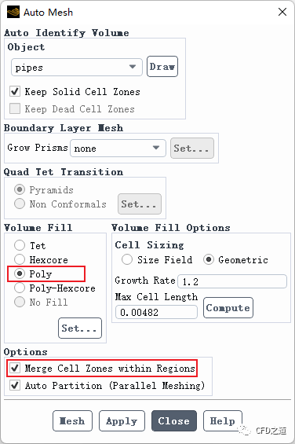Click the Draw button
Viewport: 295px width, 444px height.
pos(162,67)
